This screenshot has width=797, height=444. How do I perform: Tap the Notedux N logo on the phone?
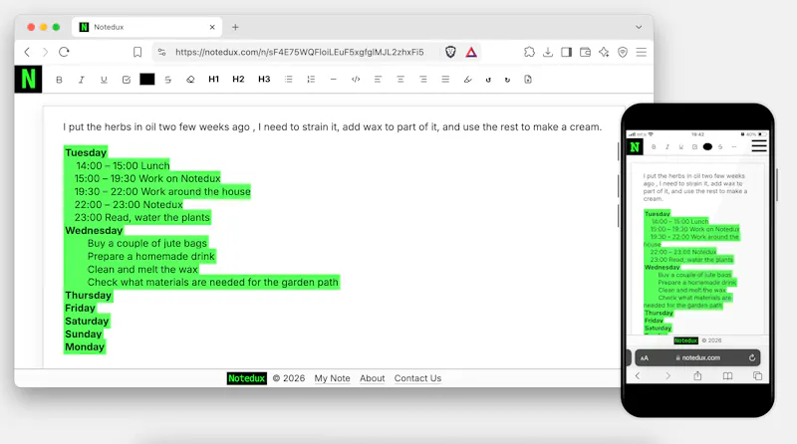click(x=635, y=146)
